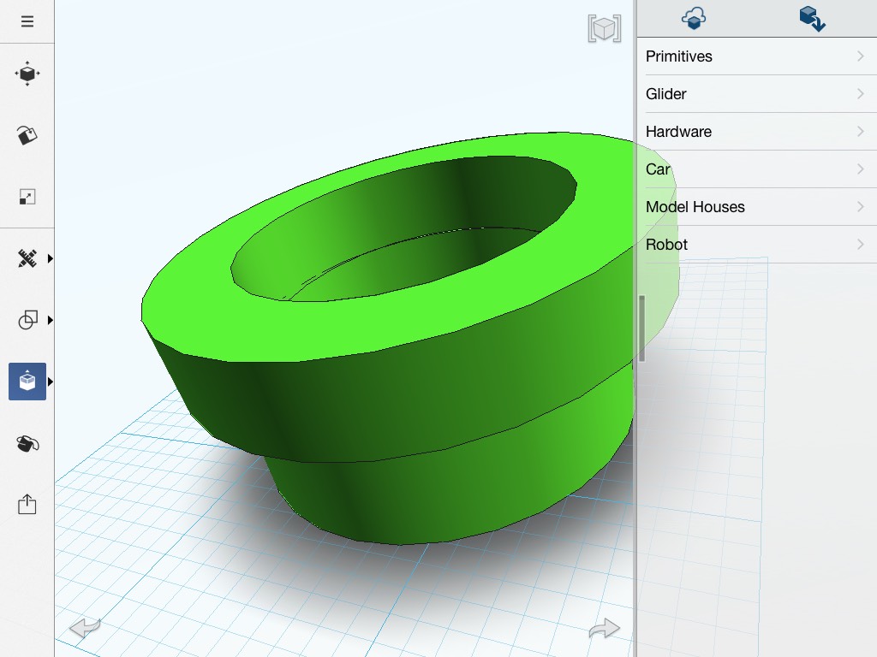Open the Robot category

coord(757,244)
